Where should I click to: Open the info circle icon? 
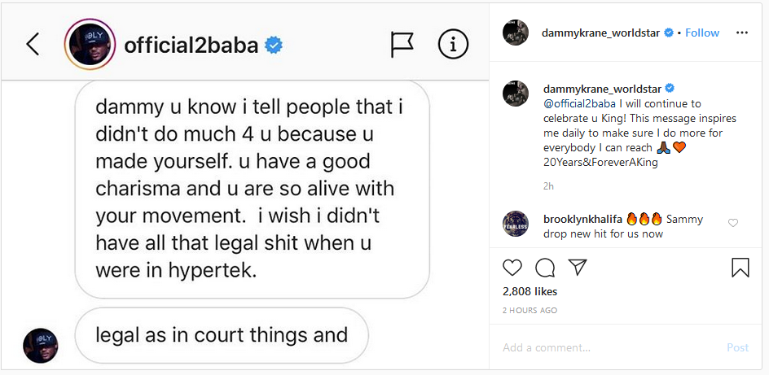pos(453,45)
